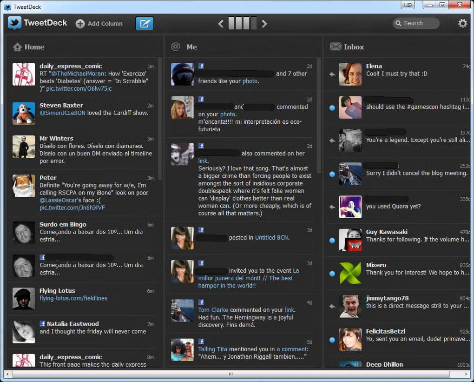The width and height of the screenshot is (474, 382).
Task: Open 'La millor panera del món' event link
Action: coord(249,278)
